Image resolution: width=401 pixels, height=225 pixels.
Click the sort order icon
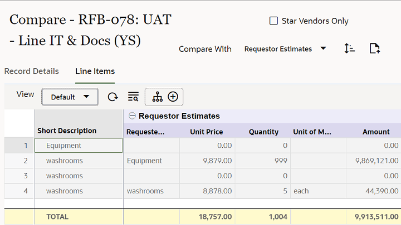tap(350, 48)
